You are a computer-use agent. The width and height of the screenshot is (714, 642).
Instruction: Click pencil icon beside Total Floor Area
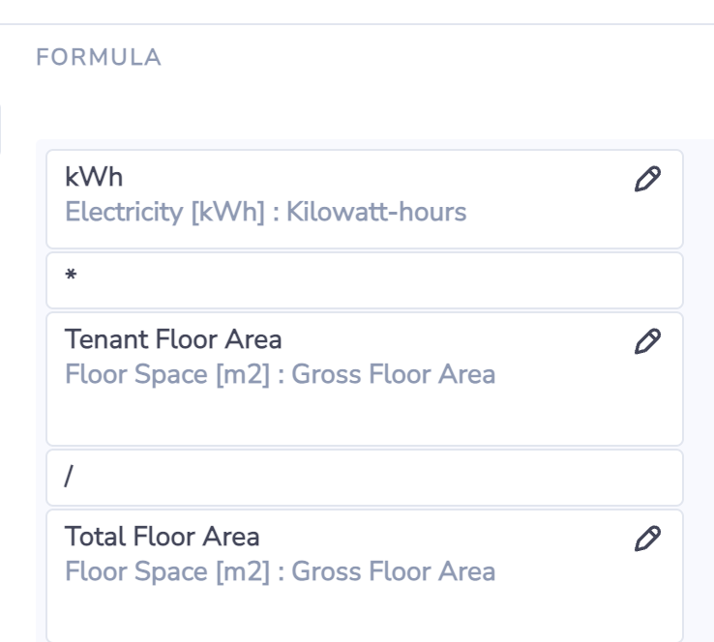click(x=647, y=539)
